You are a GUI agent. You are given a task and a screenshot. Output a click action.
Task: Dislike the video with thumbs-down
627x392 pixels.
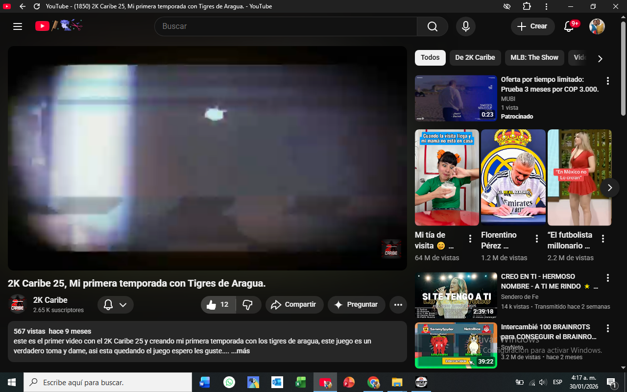pyautogui.click(x=248, y=305)
